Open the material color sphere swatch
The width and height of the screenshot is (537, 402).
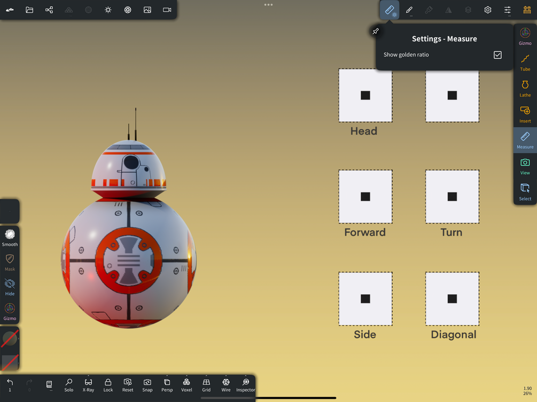click(x=10, y=338)
